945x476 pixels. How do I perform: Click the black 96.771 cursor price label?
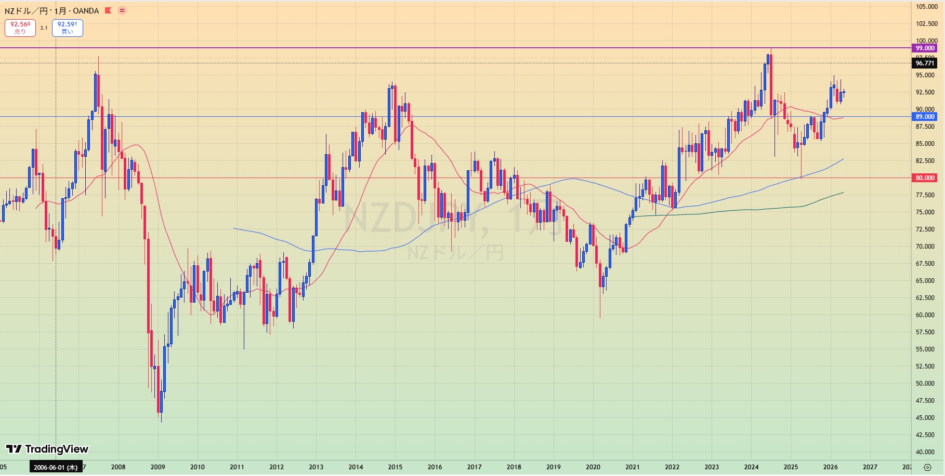925,63
